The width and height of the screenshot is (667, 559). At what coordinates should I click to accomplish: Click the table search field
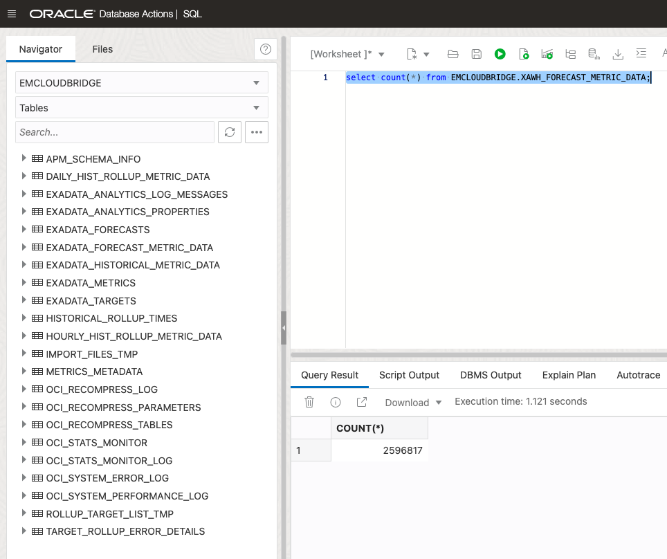click(115, 132)
